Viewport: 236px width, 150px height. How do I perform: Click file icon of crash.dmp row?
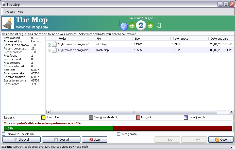(x=54, y=50)
